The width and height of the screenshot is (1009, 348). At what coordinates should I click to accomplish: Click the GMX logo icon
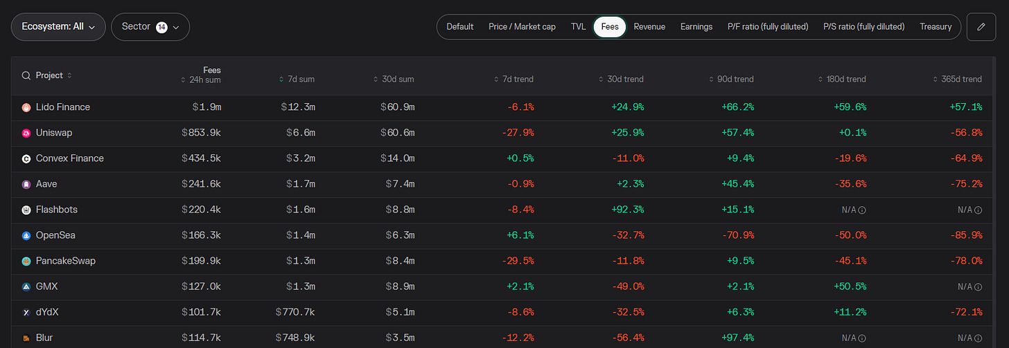[26, 286]
